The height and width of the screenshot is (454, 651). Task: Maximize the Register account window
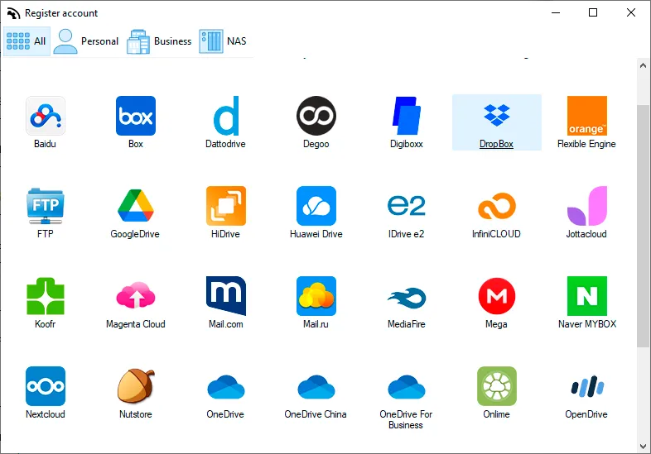click(x=593, y=13)
